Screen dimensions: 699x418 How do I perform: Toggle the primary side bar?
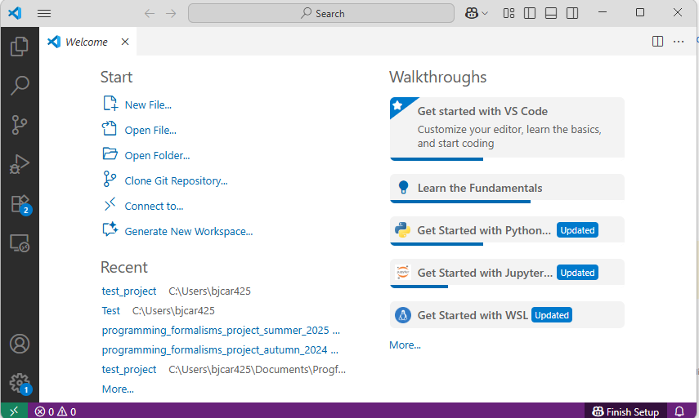[530, 13]
